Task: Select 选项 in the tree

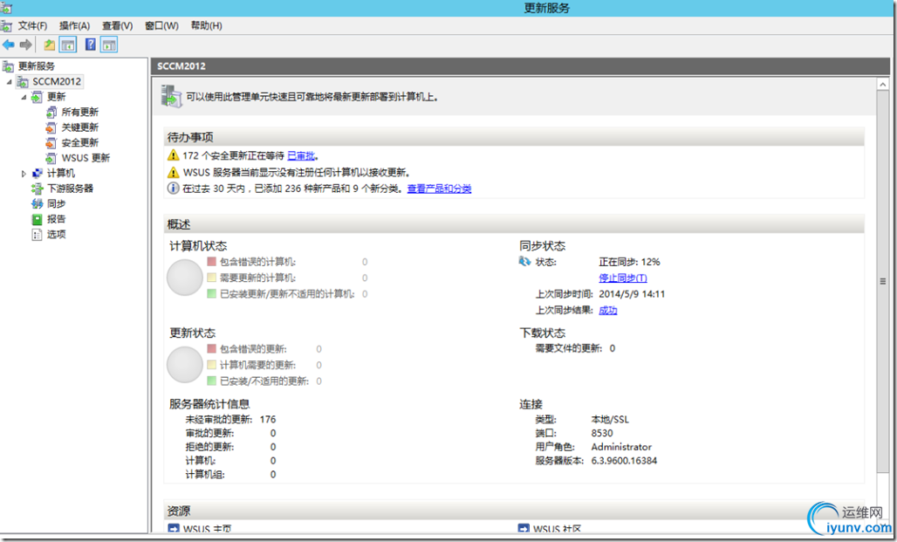Action: point(57,235)
